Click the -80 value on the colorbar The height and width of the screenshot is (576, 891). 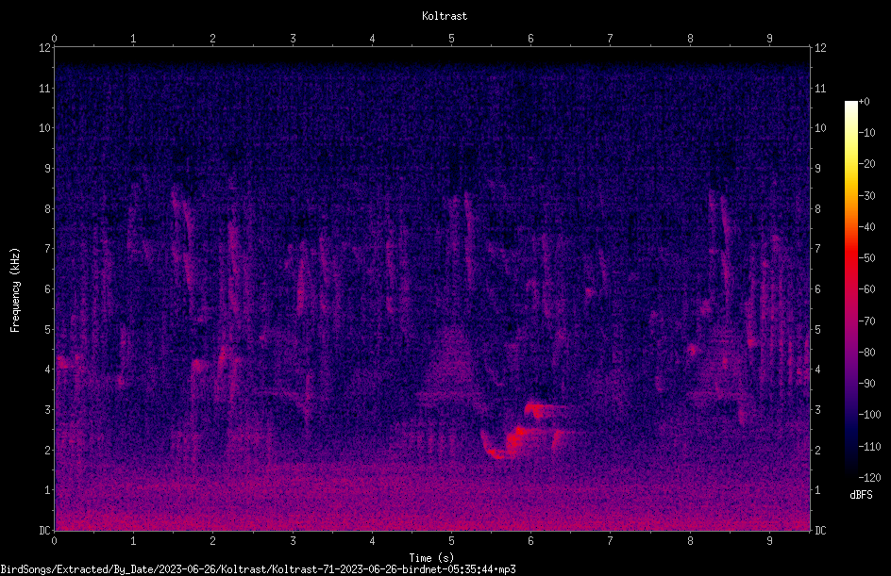[866, 353]
